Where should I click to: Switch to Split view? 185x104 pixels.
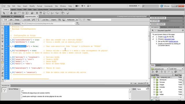[x=11, y=20]
